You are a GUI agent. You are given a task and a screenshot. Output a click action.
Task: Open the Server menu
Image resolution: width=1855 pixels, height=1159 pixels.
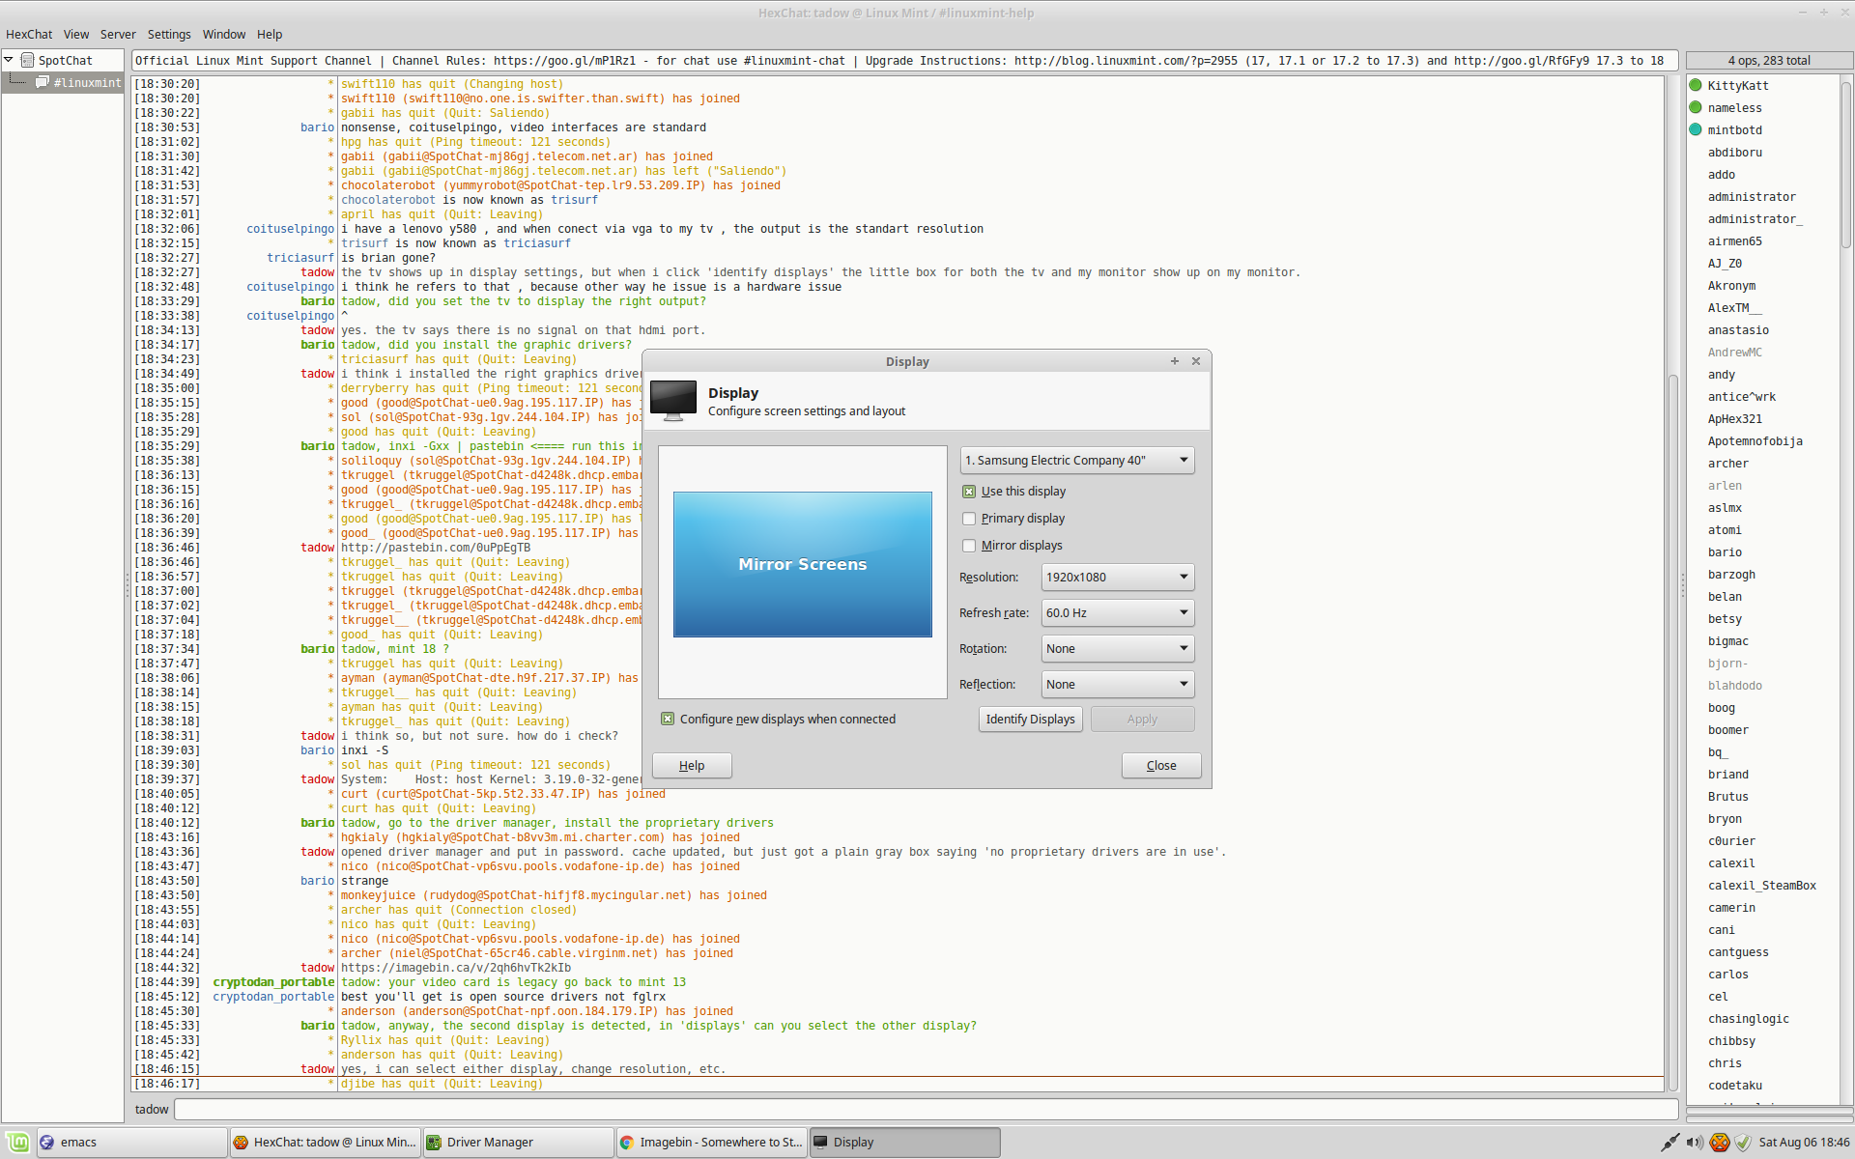[118, 34]
